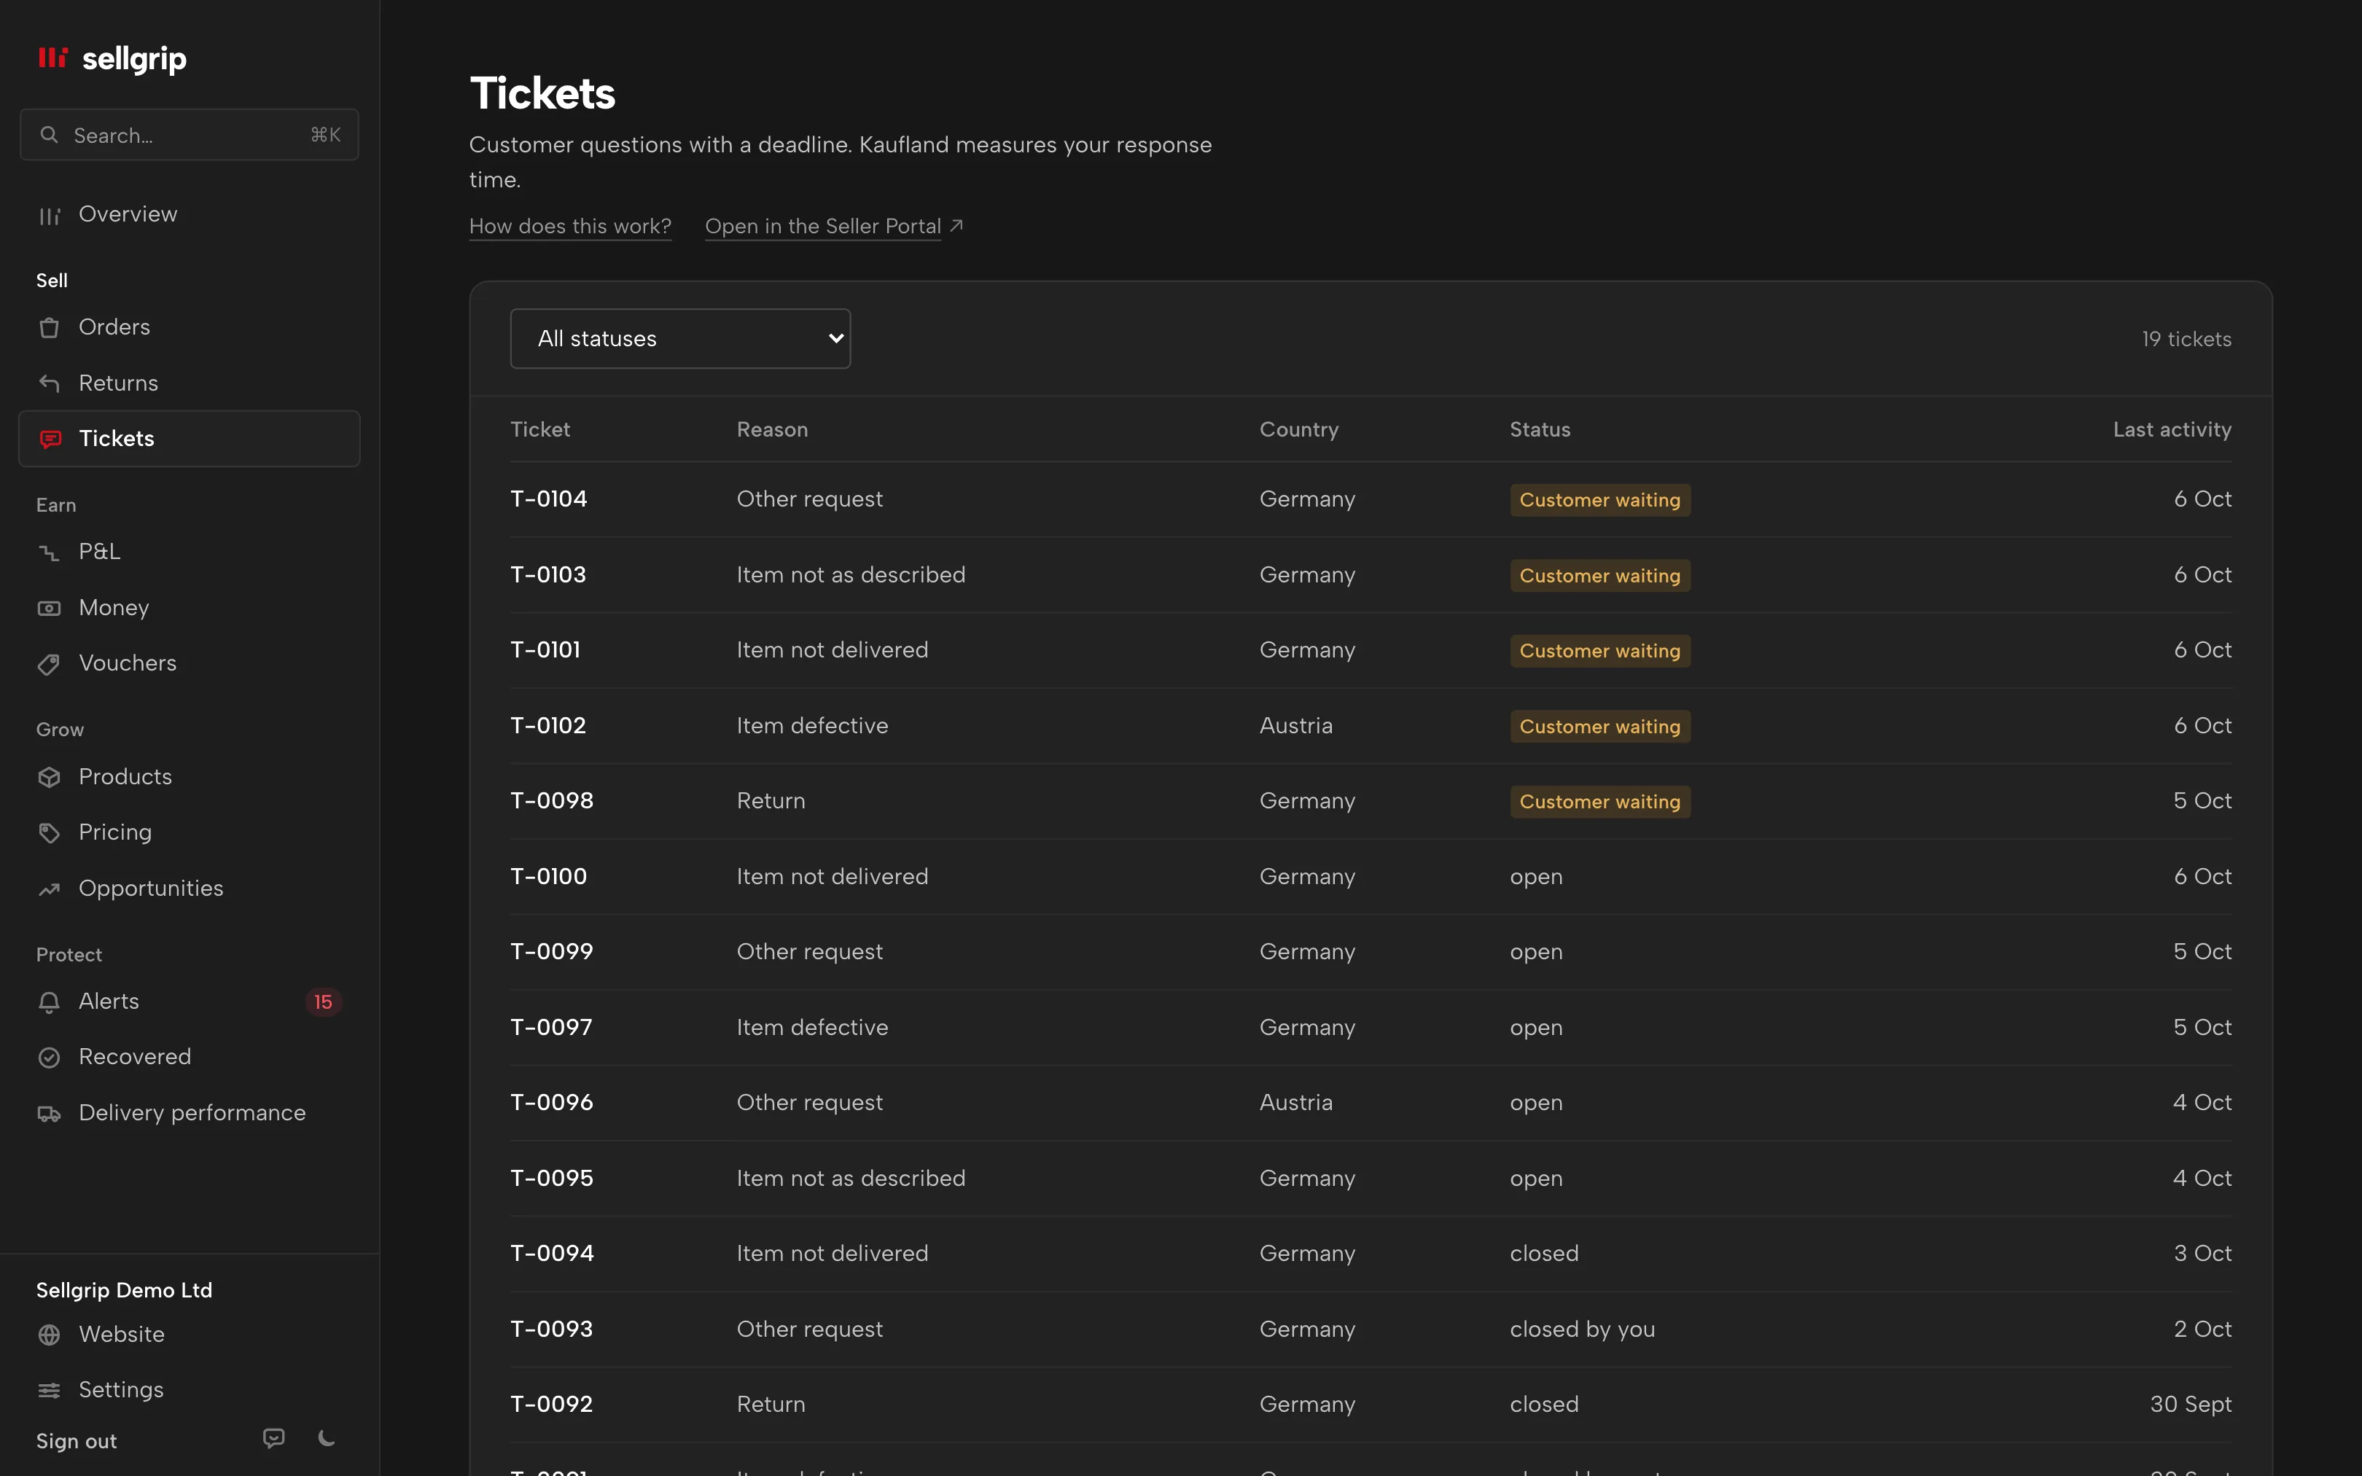Click the Last activity column header
The image size is (2362, 1476).
(2172, 429)
